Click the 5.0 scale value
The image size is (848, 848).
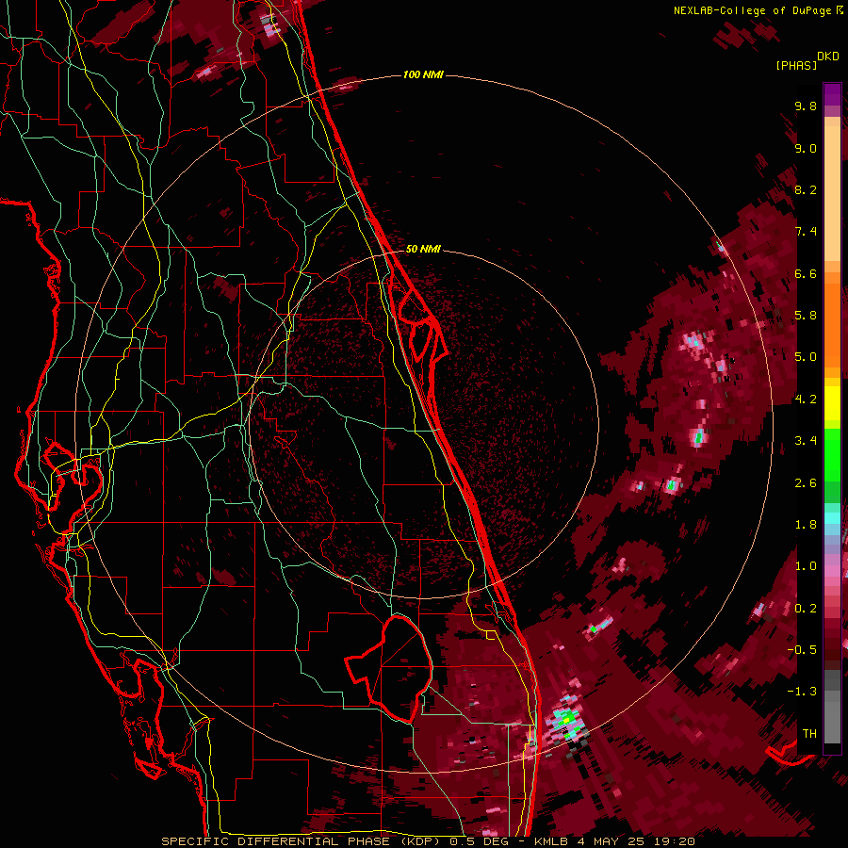pyautogui.click(x=806, y=357)
